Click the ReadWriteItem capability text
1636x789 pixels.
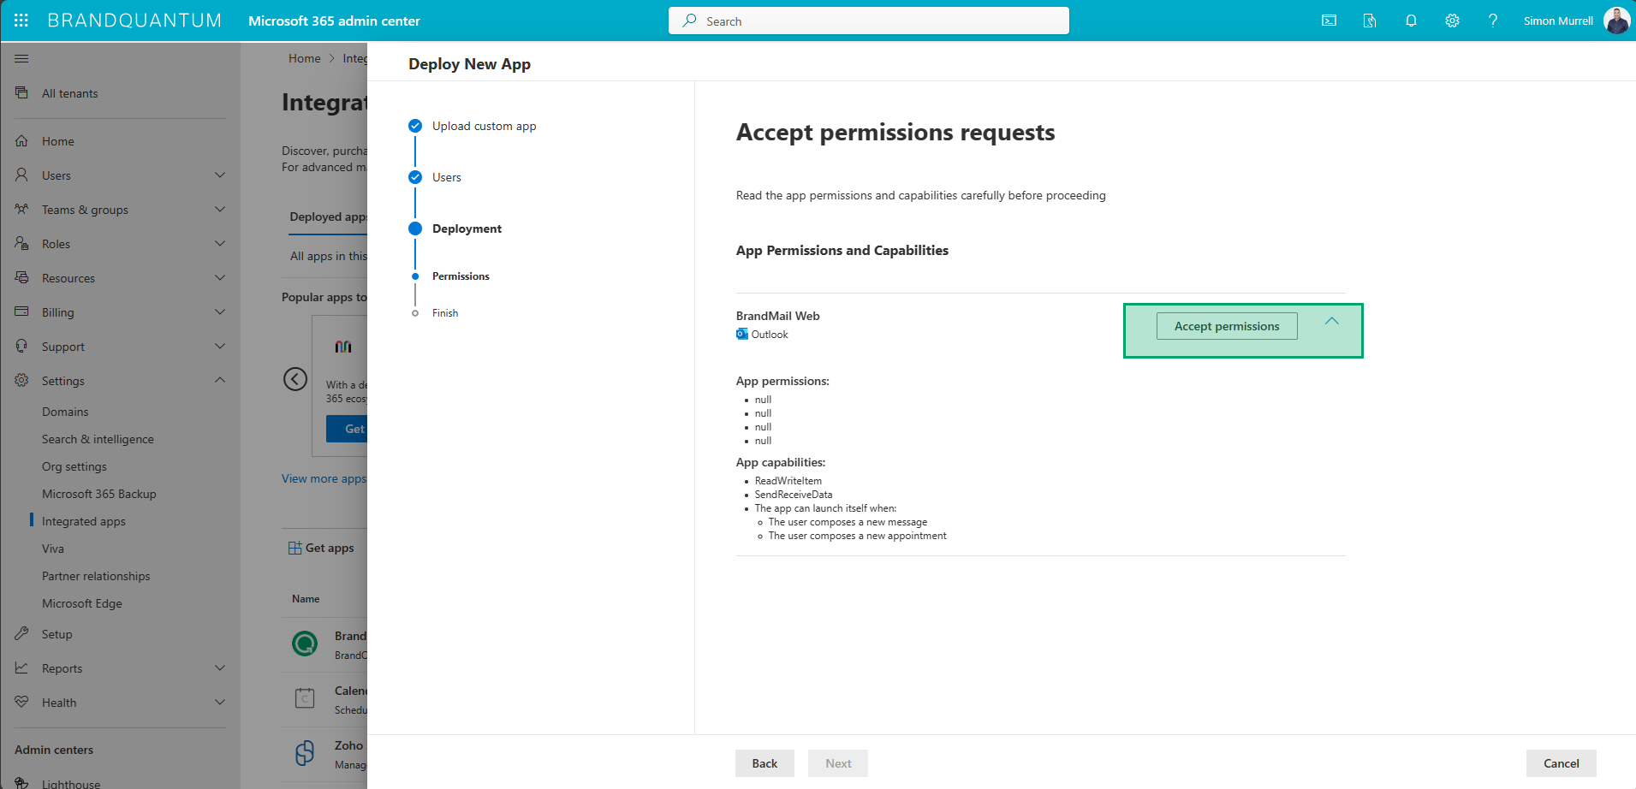click(788, 481)
